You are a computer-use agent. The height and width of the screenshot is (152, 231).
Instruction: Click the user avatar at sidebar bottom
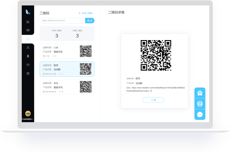click(28, 114)
